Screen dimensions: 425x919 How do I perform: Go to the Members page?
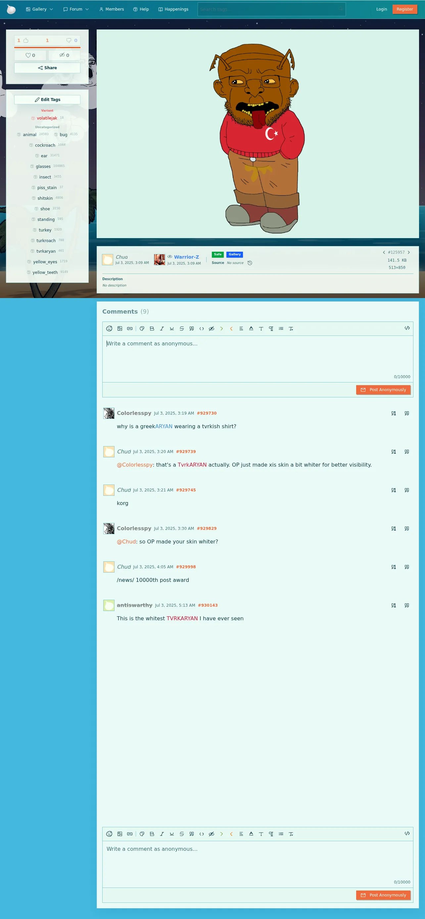[112, 9]
